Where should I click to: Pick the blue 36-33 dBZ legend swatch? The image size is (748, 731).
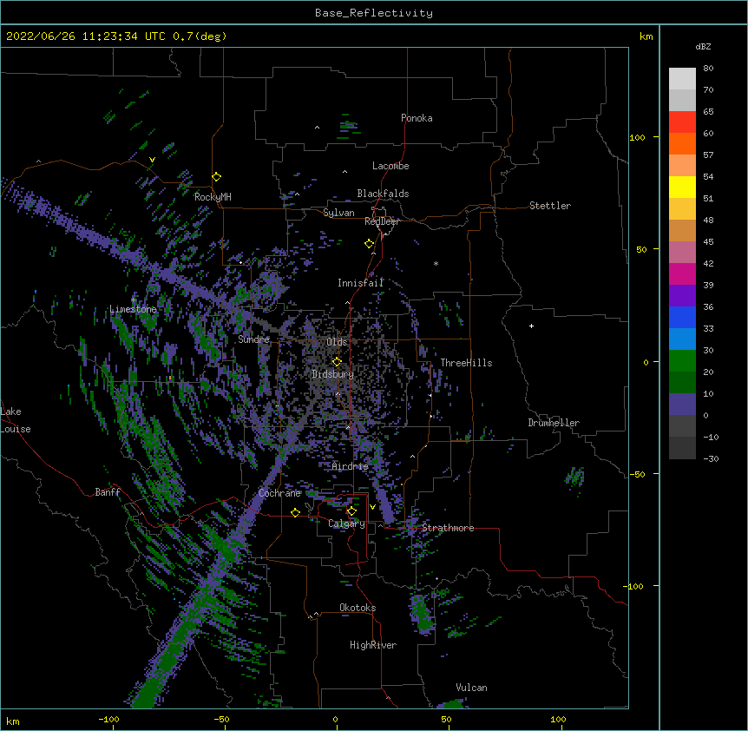[x=682, y=317]
